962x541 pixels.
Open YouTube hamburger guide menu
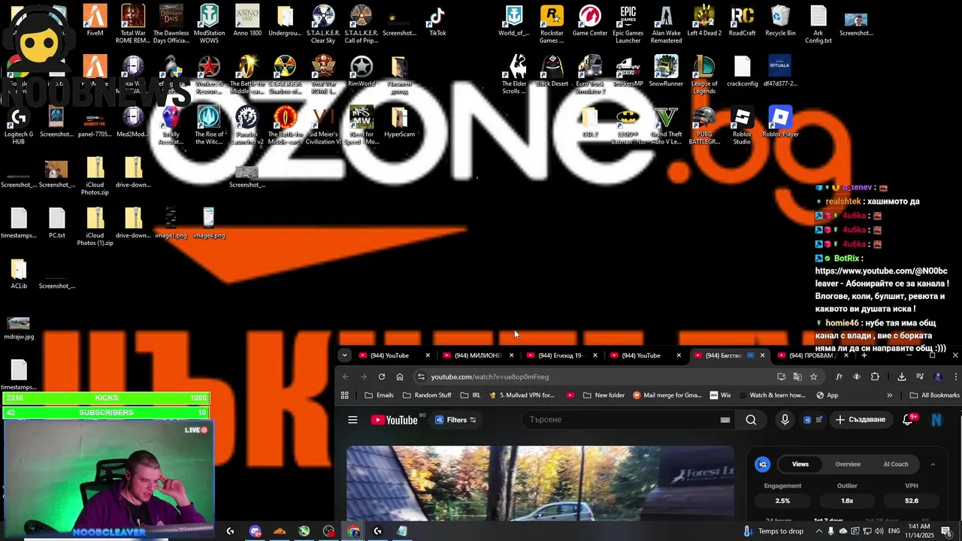(x=352, y=420)
